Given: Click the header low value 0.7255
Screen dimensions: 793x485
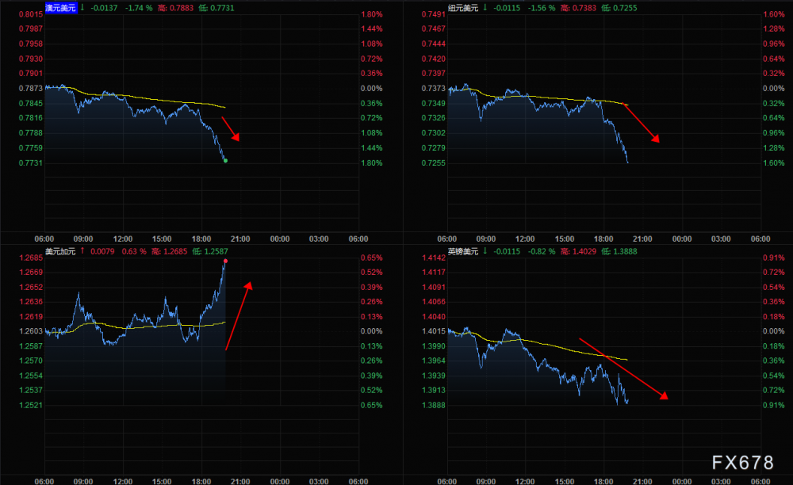Looking at the screenshot, I should click(x=625, y=8).
